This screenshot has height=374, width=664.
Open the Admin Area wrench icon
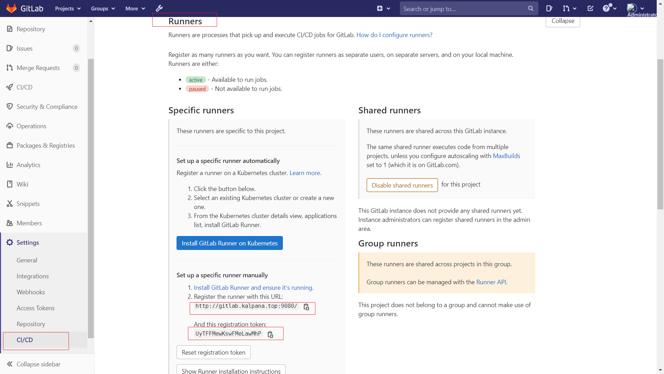159,8
